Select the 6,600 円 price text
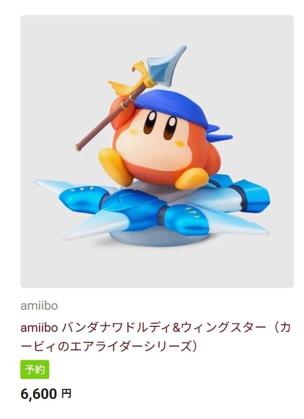Screen dimensions: 304x419 [x=46, y=394]
